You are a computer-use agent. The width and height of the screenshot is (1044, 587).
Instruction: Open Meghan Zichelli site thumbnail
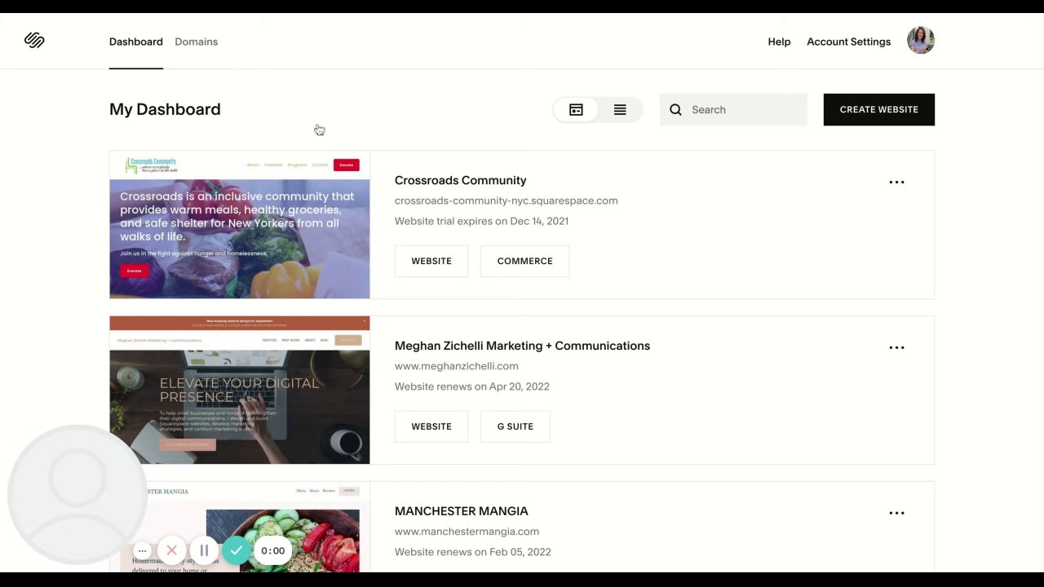pyautogui.click(x=240, y=391)
